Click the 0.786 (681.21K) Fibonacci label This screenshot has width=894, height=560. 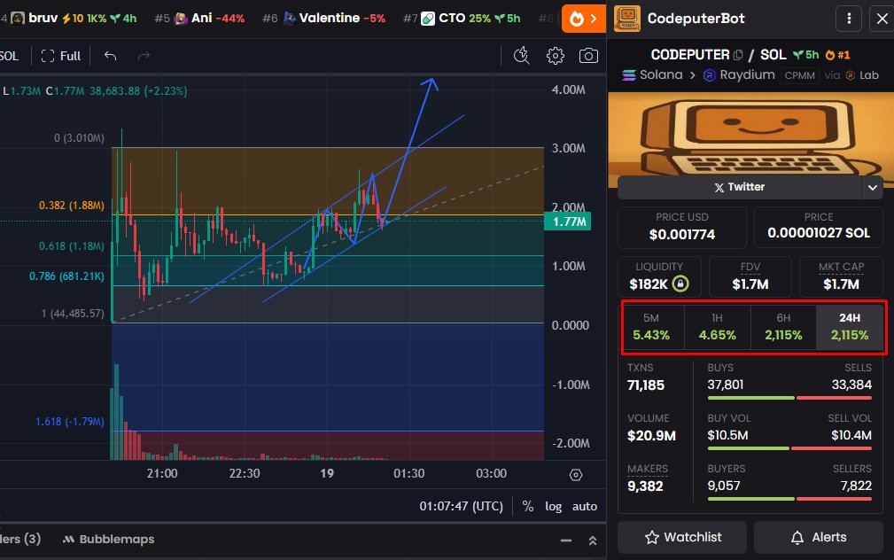[66, 276]
